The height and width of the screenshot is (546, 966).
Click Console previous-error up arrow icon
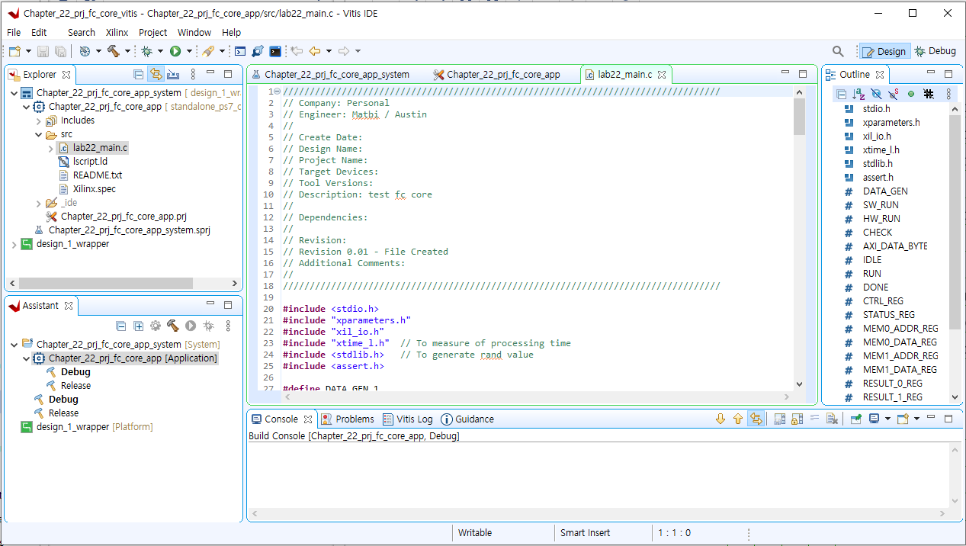(737, 419)
